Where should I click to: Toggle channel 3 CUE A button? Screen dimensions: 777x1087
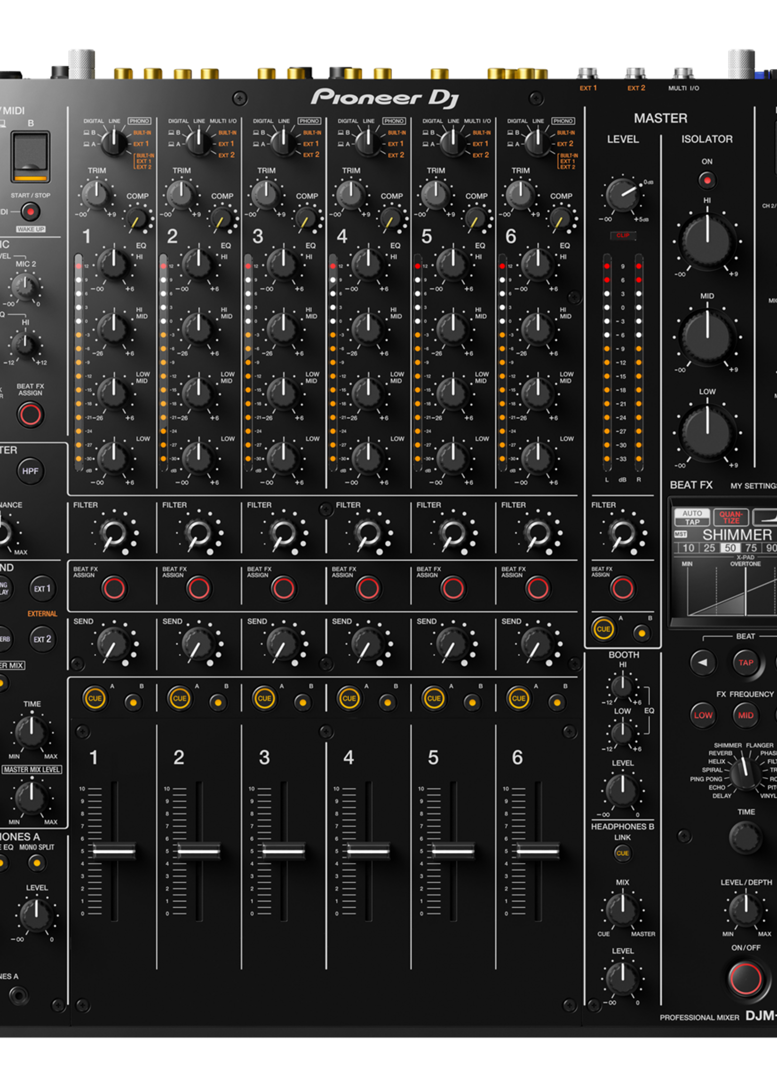point(264,698)
